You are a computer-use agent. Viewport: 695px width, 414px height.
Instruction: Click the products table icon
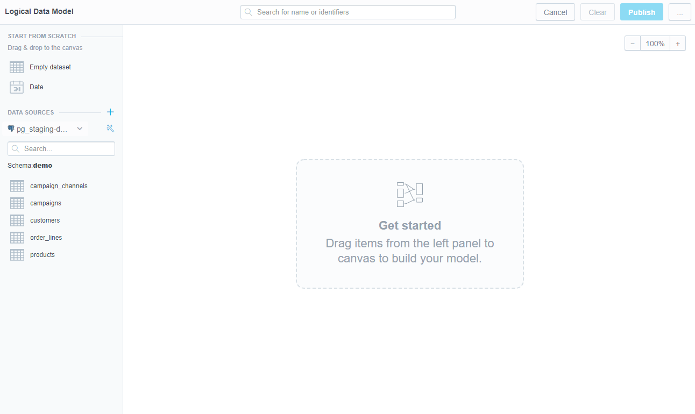[17, 255]
